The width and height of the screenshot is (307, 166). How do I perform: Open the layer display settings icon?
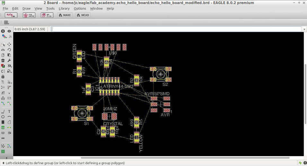click(4, 36)
